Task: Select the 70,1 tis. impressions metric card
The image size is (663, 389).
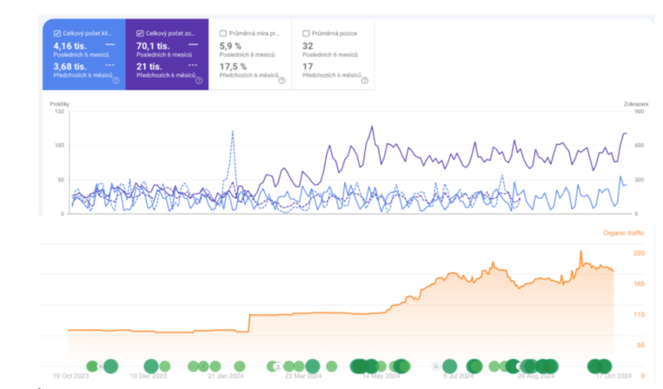Action: click(167, 54)
